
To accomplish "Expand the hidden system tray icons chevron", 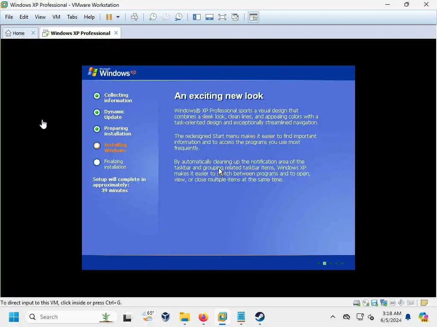I will pyautogui.click(x=333, y=317).
